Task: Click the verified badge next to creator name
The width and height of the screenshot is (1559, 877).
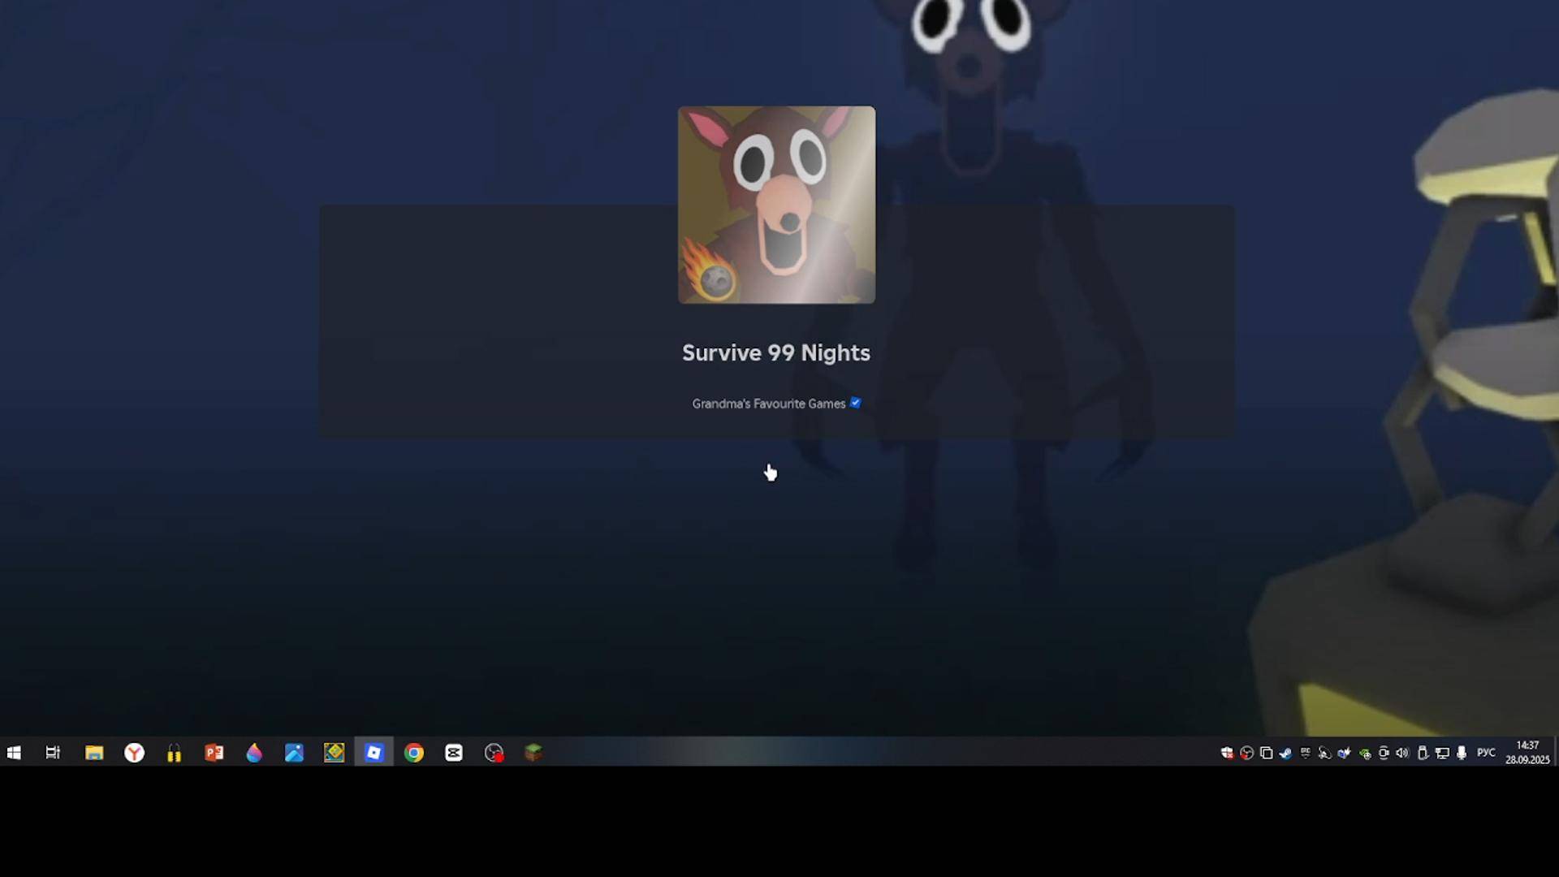Action: pyautogui.click(x=855, y=403)
